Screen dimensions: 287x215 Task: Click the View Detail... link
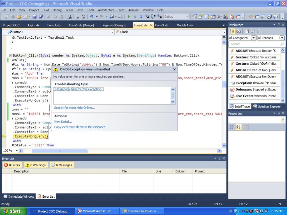coord(63,122)
